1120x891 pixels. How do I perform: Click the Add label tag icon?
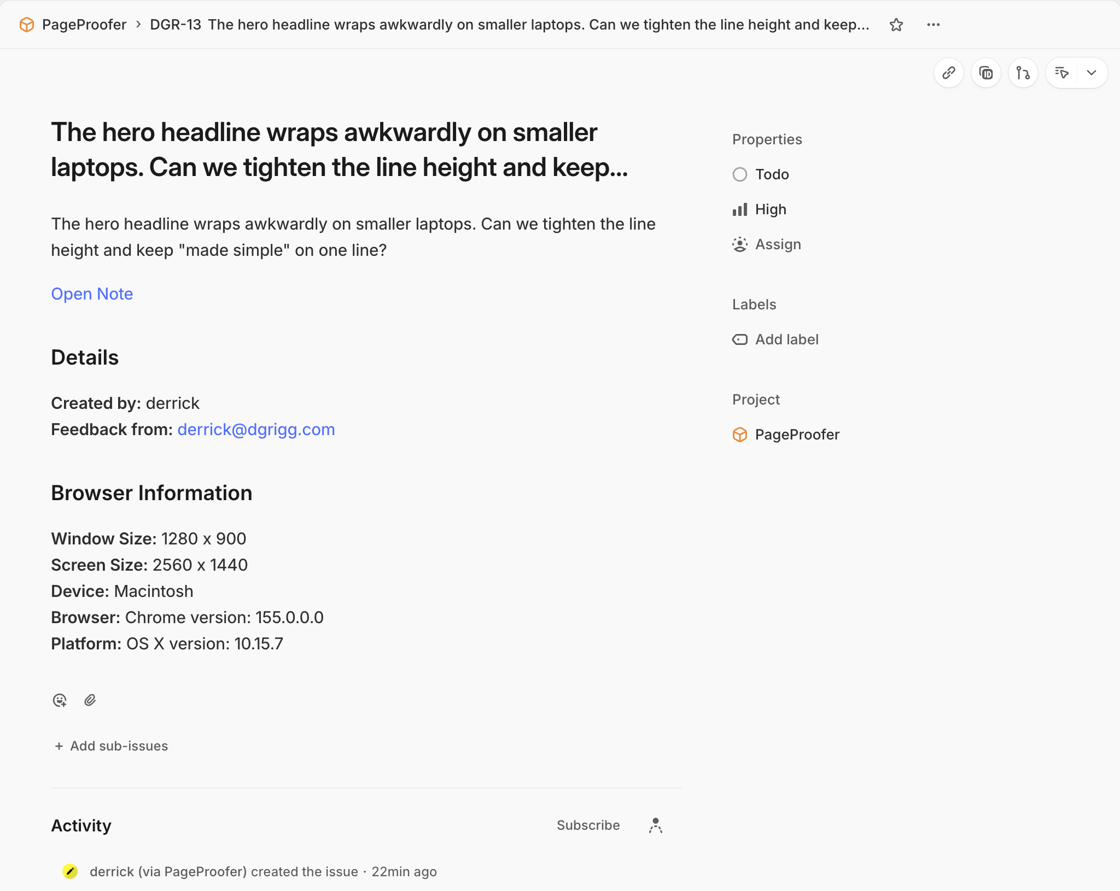coord(740,339)
